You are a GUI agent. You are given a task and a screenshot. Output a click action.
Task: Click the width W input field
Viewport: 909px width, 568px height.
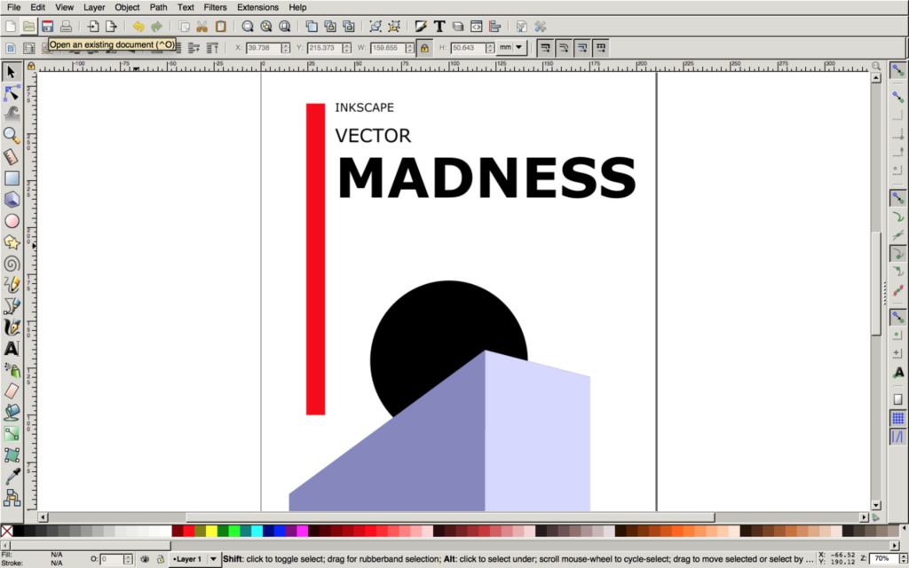(388, 48)
